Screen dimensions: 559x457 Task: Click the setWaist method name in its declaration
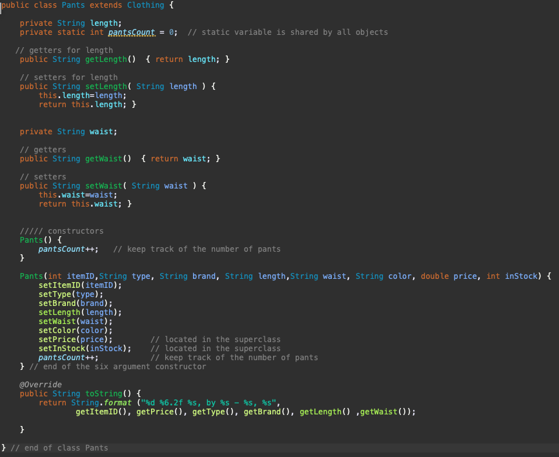tap(104, 186)
